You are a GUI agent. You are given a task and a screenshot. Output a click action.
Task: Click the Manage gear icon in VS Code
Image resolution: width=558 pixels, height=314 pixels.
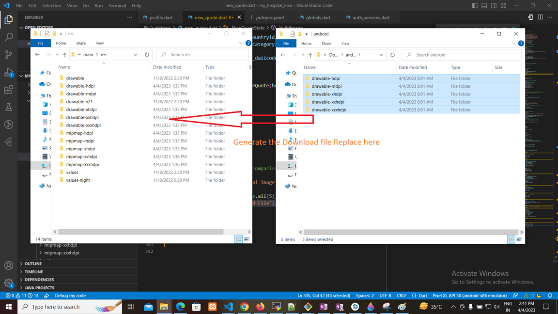point(9,283)
